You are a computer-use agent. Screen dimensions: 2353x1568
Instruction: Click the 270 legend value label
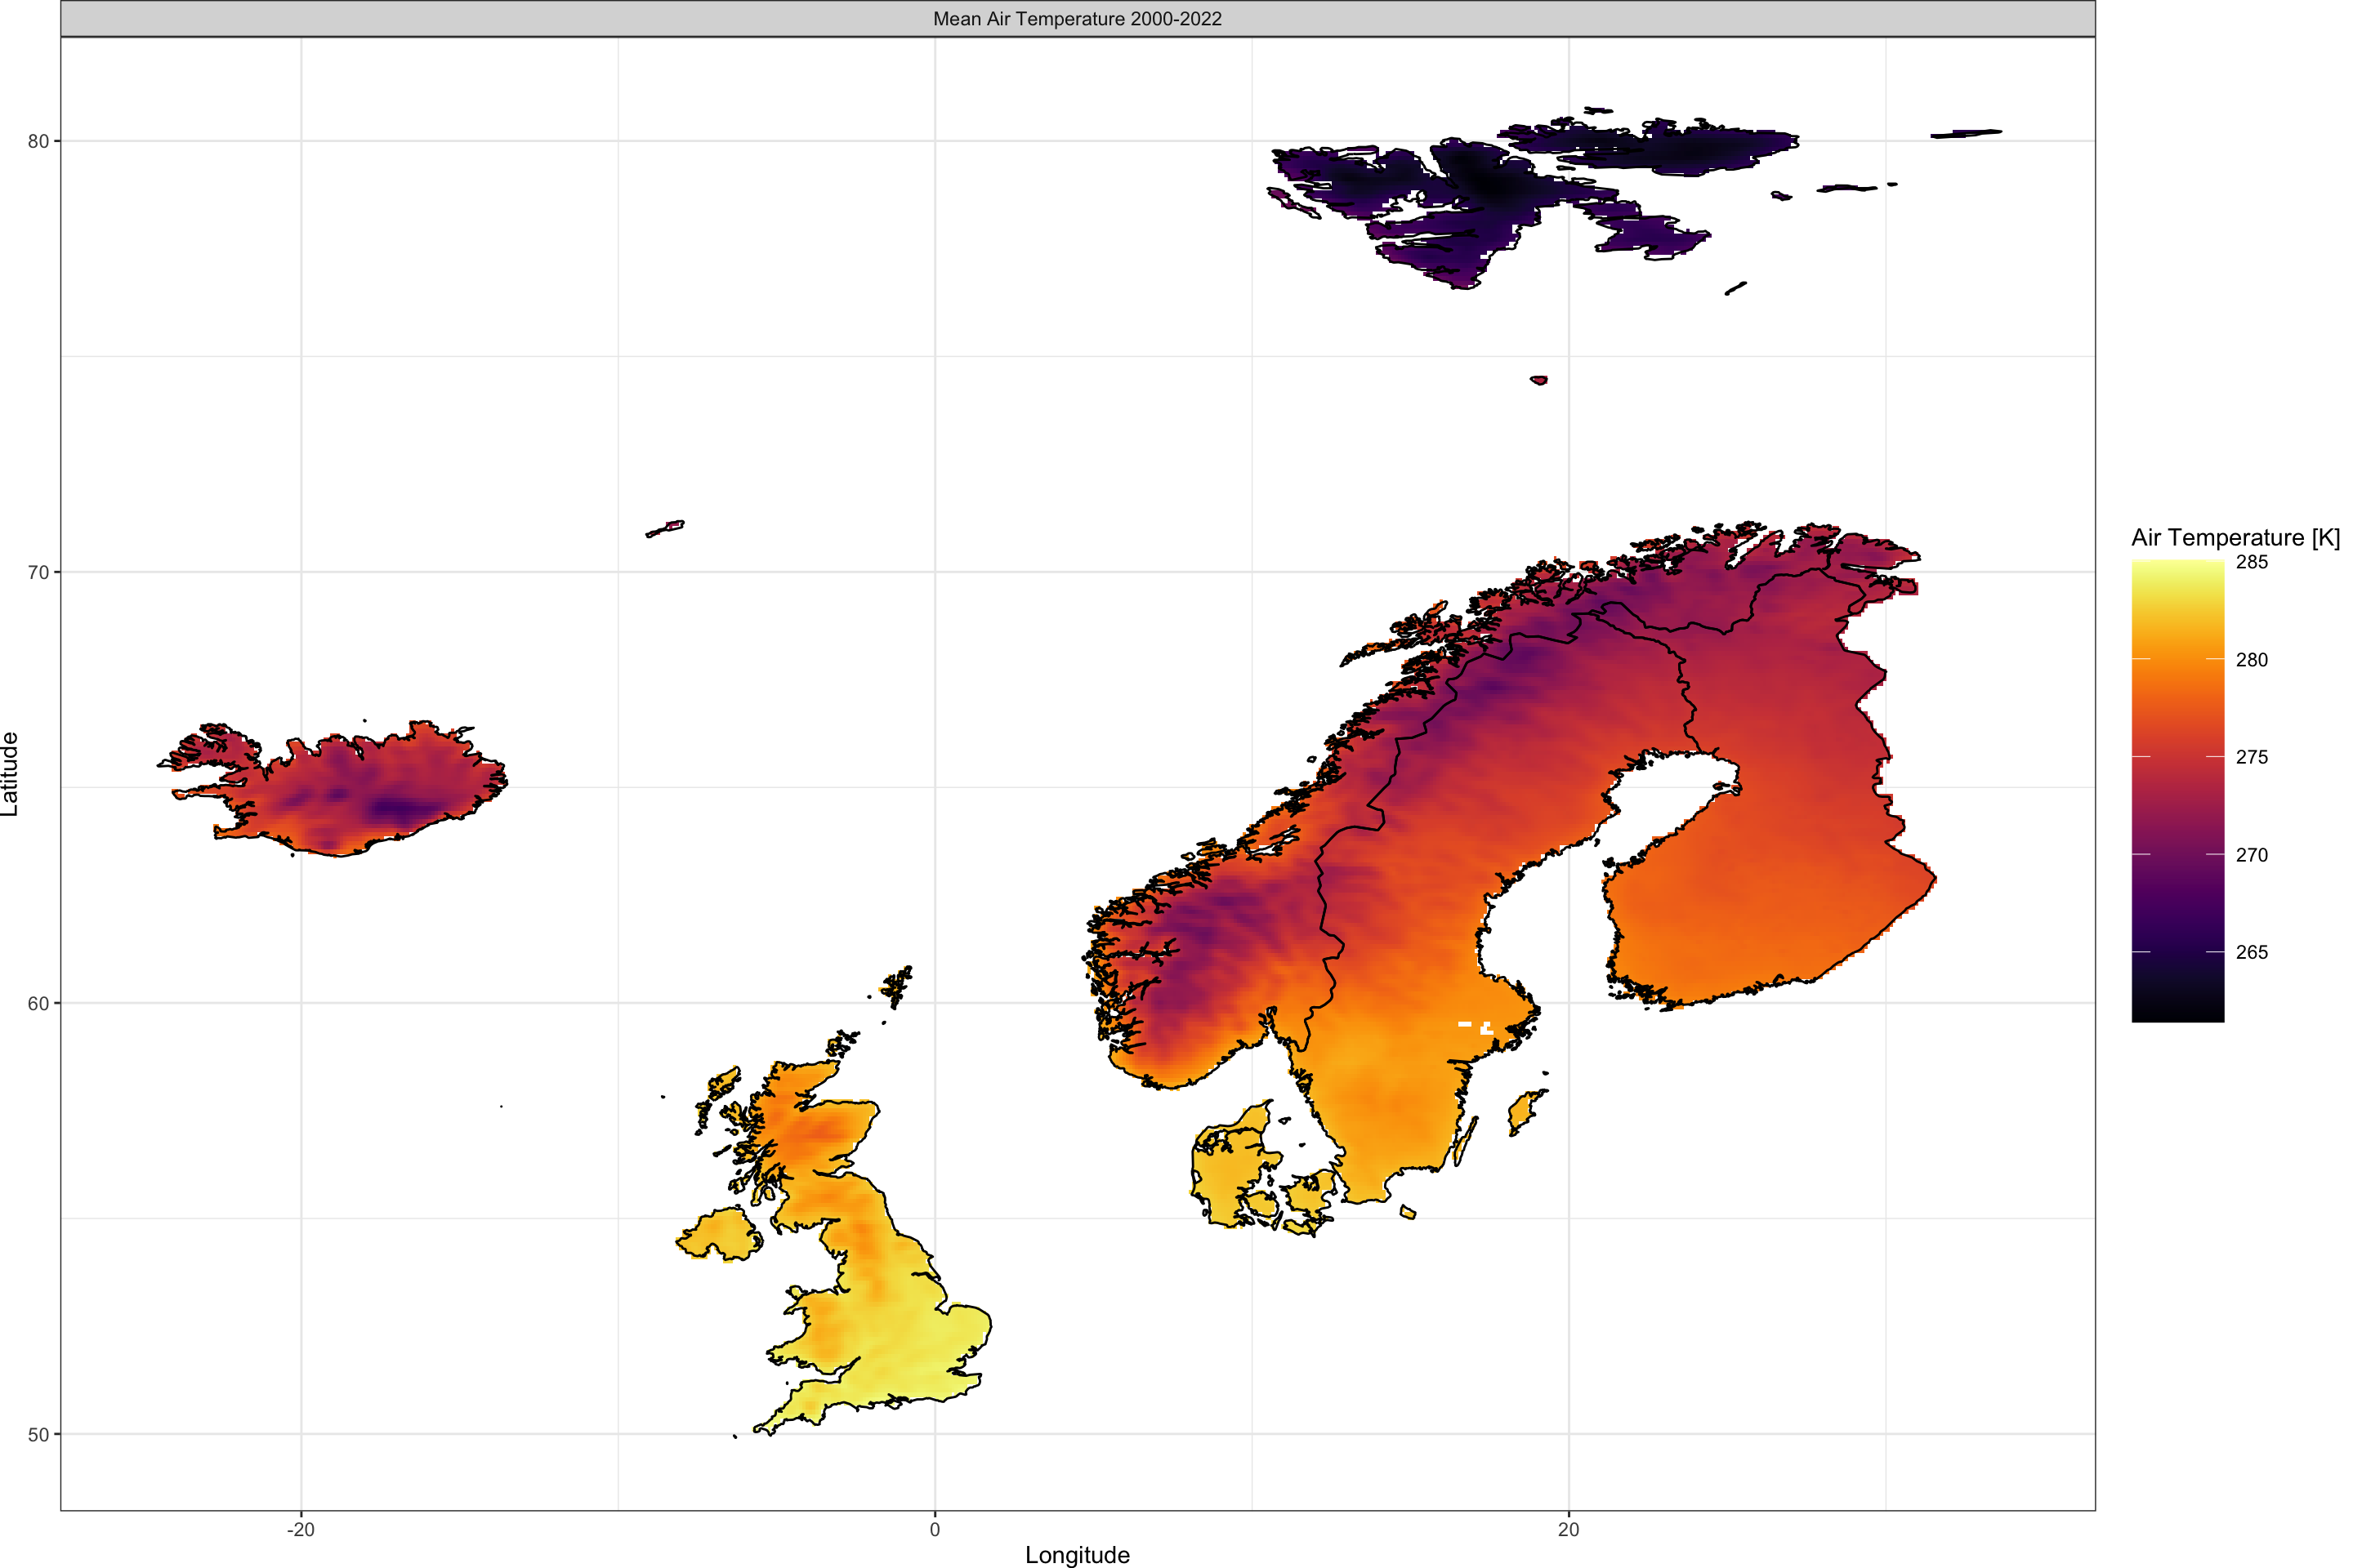point(2252,855)
